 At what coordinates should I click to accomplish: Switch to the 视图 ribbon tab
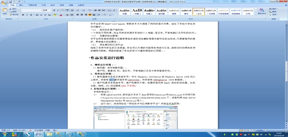pyautogui.click(x=71, y=5)
